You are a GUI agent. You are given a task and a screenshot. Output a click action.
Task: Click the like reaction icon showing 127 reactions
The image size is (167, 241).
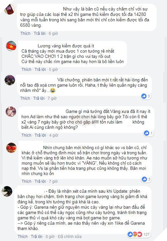130,234
